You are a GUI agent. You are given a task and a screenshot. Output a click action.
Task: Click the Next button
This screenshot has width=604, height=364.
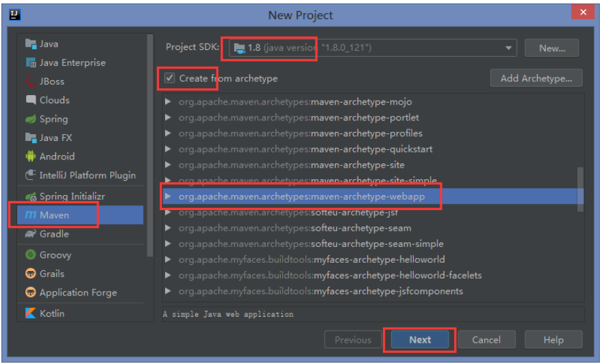coord(420,340)
